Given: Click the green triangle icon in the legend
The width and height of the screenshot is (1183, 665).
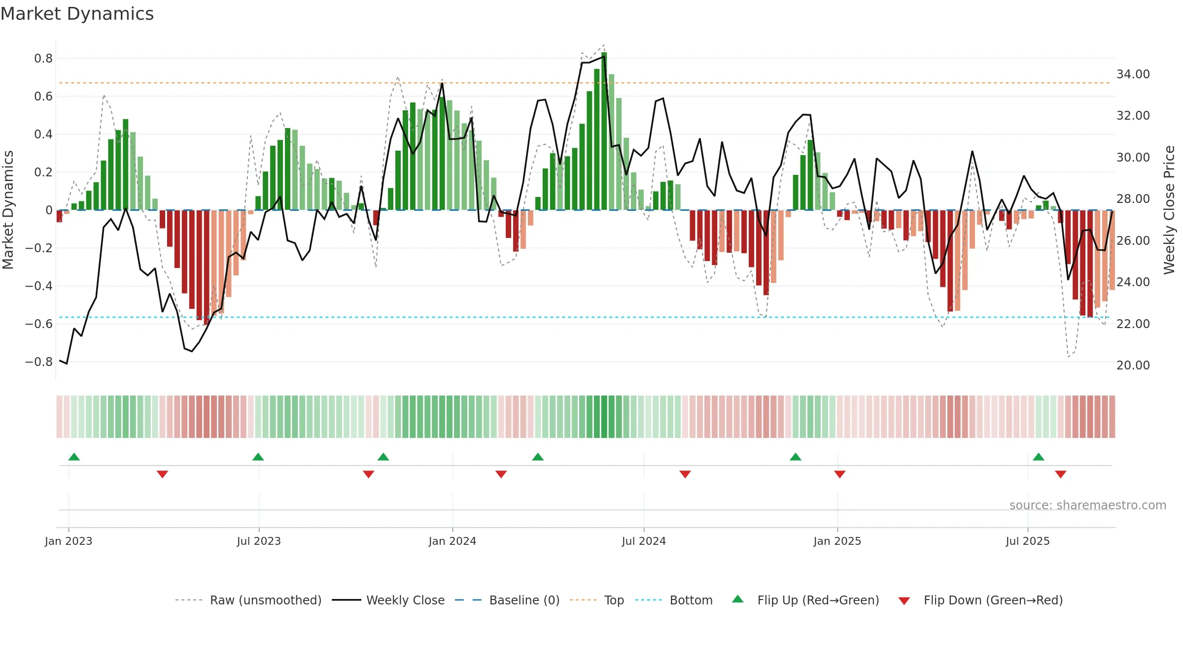Looking at the screenshot, I should coord(737,599).
